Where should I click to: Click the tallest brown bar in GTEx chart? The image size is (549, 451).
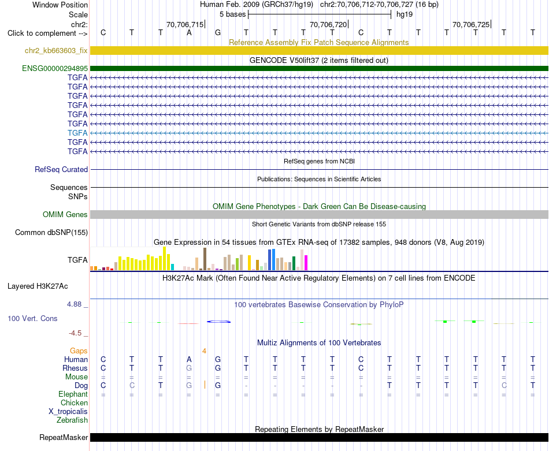(x=205, y=259)
